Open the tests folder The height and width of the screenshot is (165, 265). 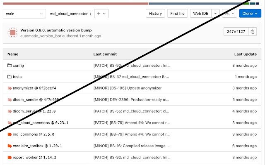pos(17,77)
